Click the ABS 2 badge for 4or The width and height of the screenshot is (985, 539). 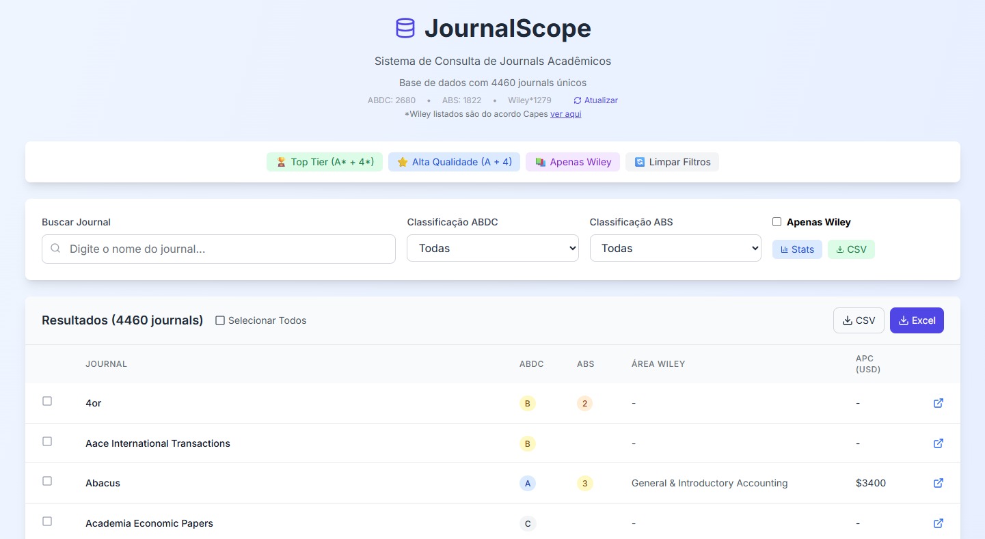point(584,403)
